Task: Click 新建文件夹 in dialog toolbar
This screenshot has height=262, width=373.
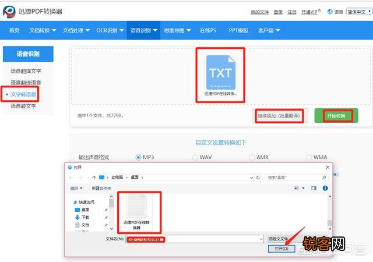Action: coord(101,188)
